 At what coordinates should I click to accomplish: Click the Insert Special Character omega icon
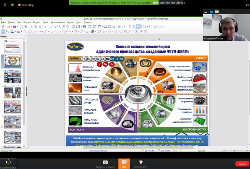[x=124, y=26]
